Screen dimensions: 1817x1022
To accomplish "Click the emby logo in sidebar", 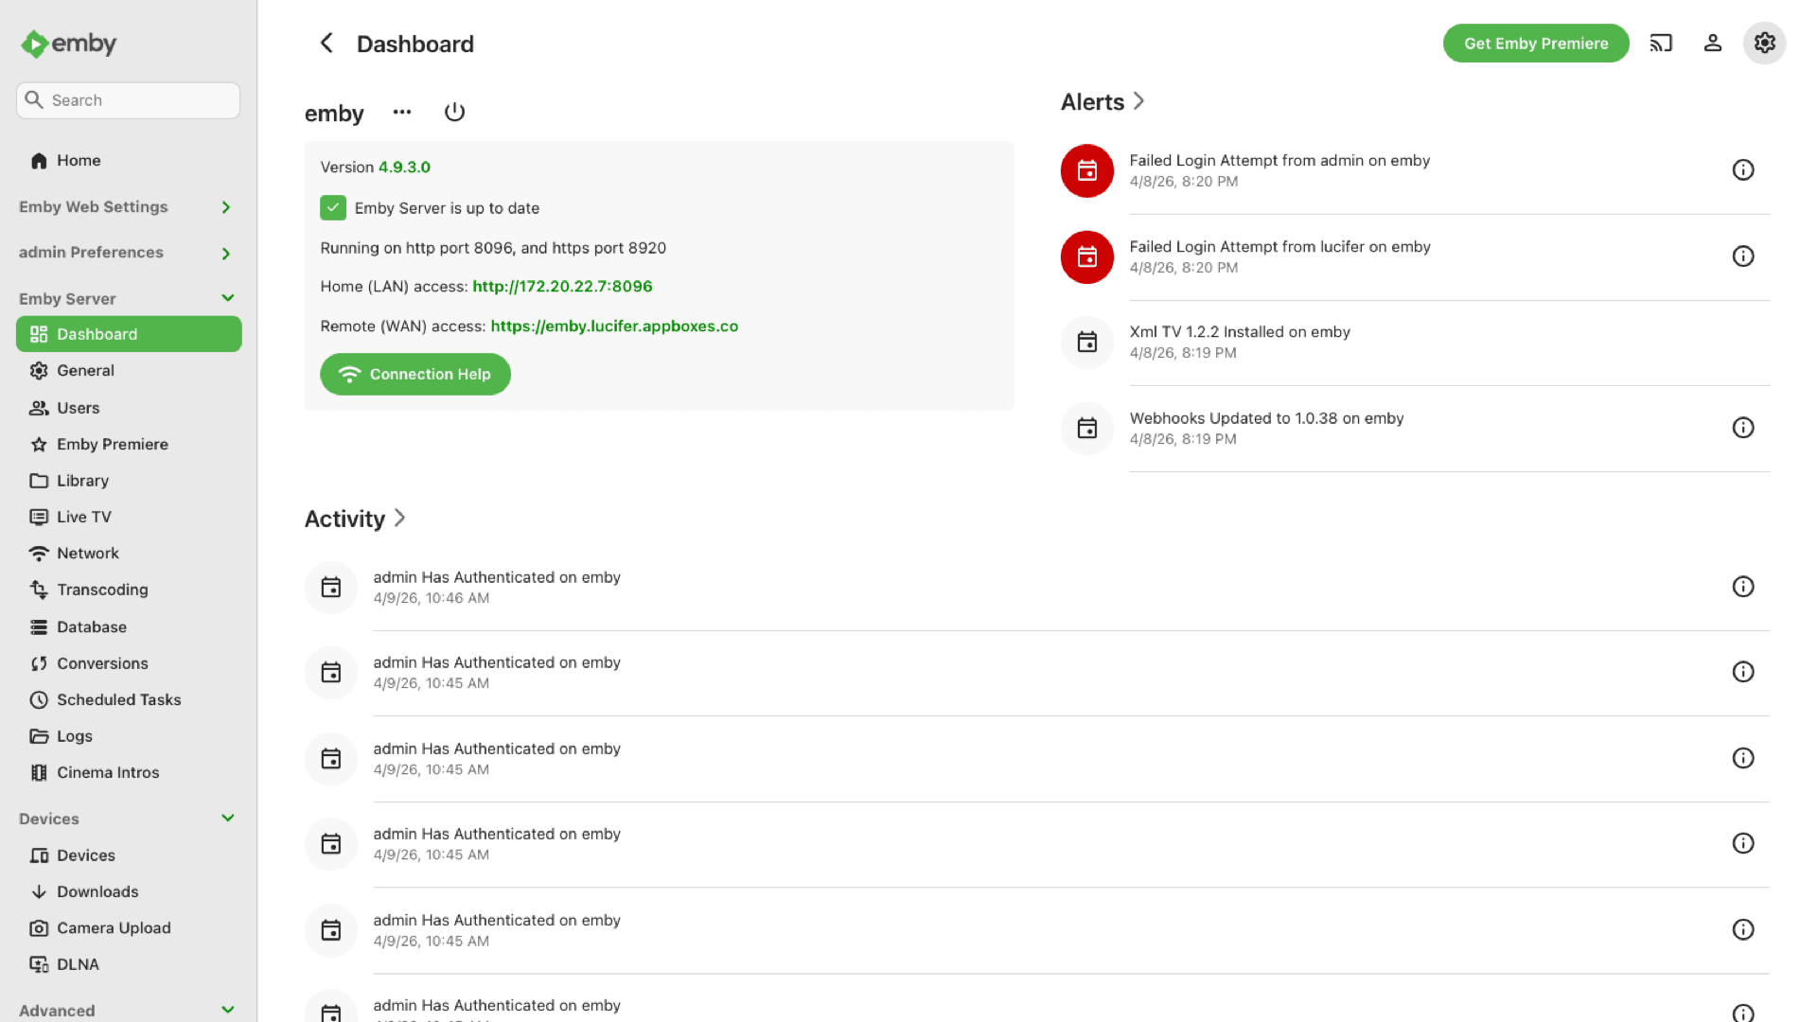I will click(x=69, y=44).
